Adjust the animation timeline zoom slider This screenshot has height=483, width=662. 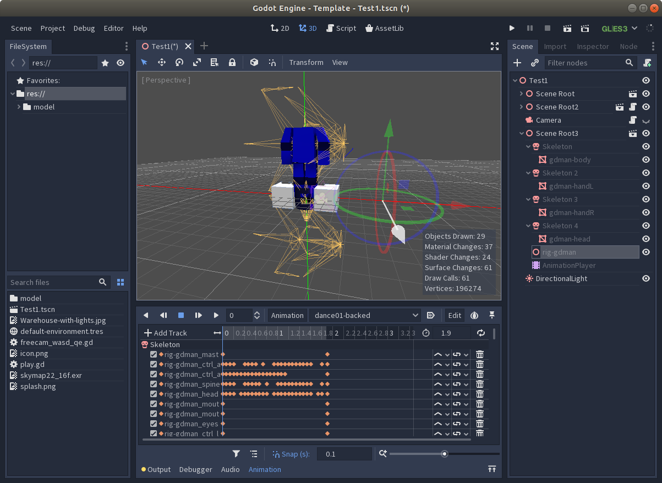[444, 454]
